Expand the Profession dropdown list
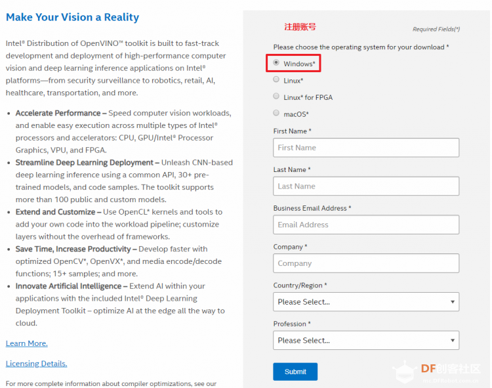This screenshot has width=492, height=388. [x=366, y=340]
